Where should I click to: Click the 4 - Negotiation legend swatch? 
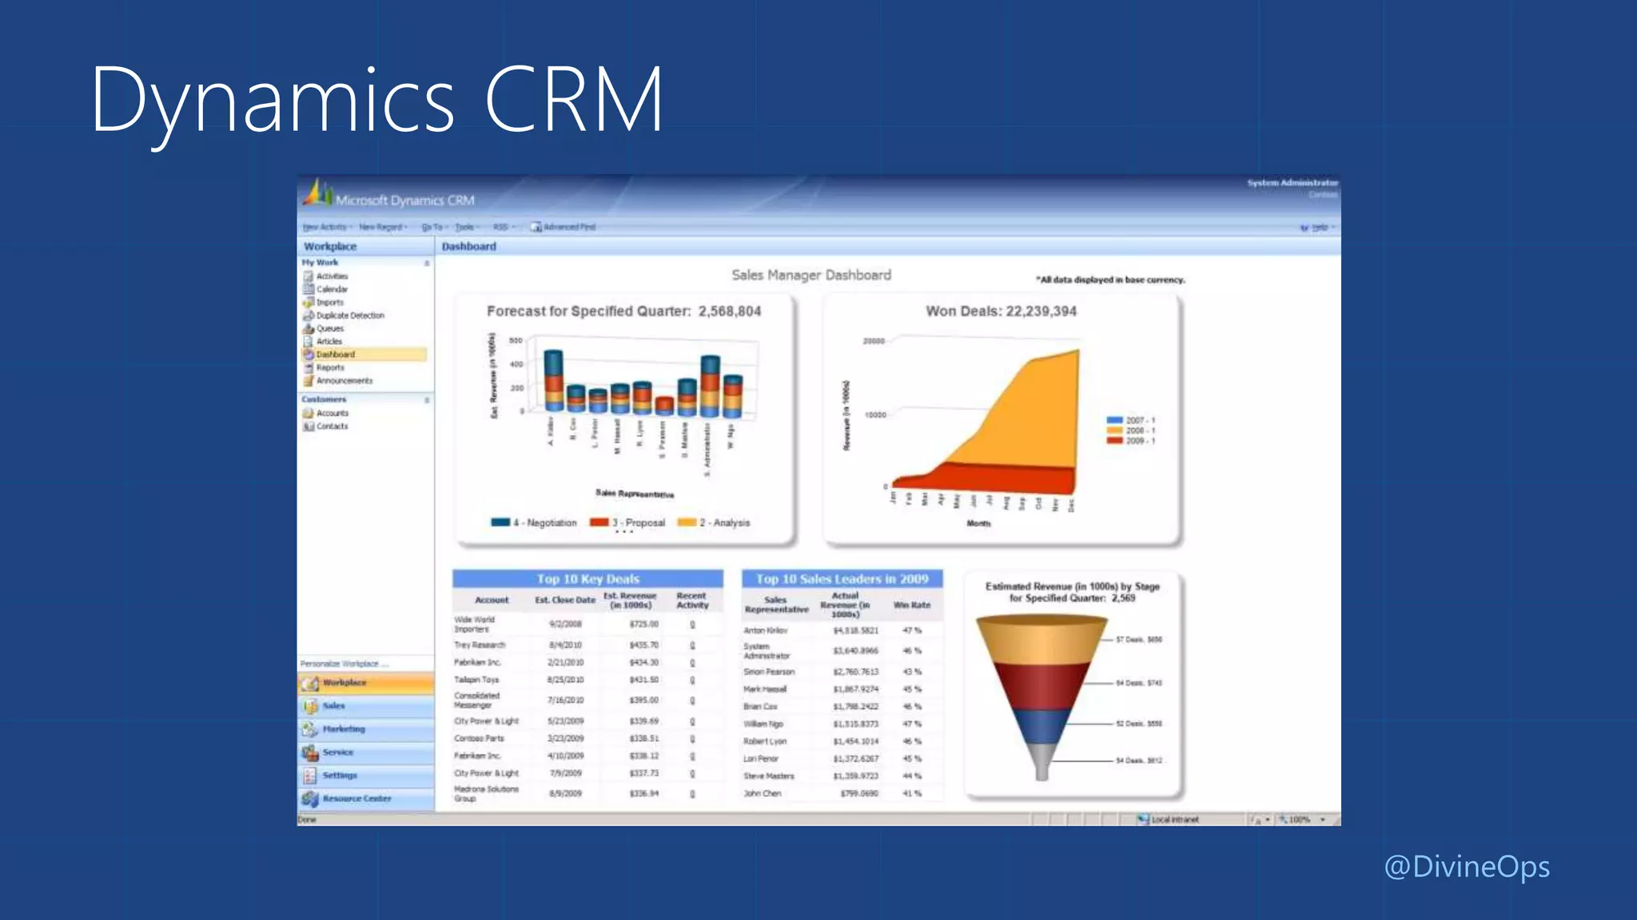click(x=500, y=522)
